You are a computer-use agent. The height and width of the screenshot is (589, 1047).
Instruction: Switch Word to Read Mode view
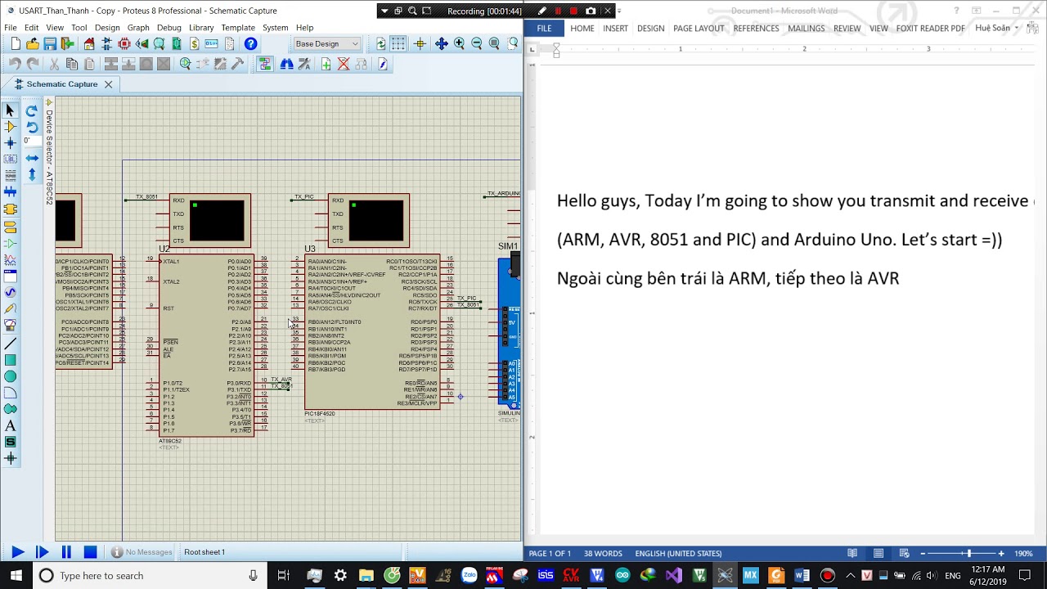pyautogui.click(x=852, y=554)
